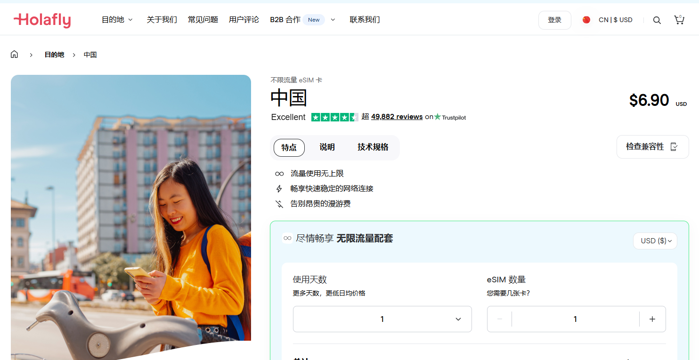Screen dimensions: 699x360
Task: Click the China flag icon
Action: (586, 20)
